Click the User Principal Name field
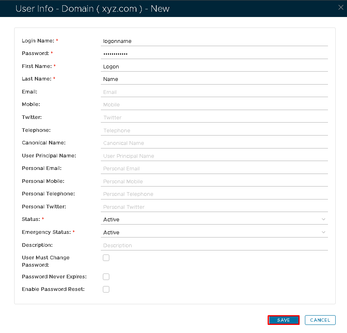 point(214,156)
